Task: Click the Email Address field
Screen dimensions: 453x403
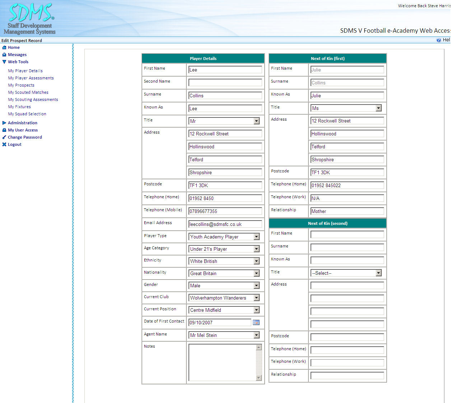Action: click(225, 224)
